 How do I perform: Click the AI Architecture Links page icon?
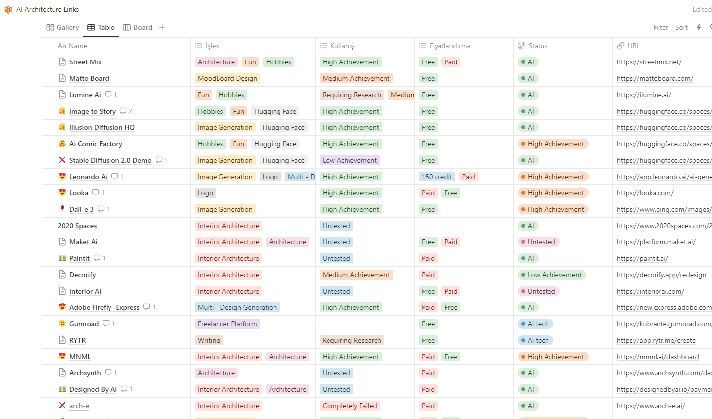8,9
